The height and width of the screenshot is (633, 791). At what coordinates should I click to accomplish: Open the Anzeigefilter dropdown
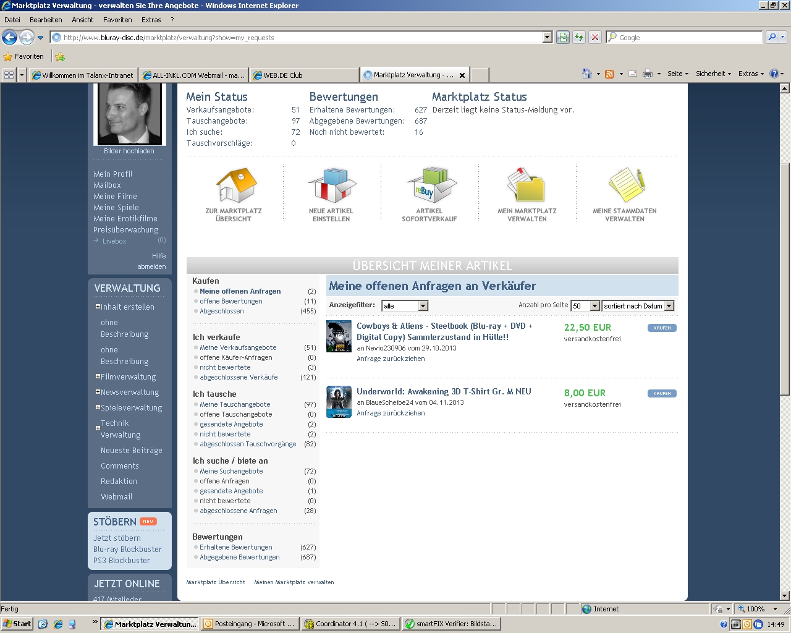coord(423,306)
